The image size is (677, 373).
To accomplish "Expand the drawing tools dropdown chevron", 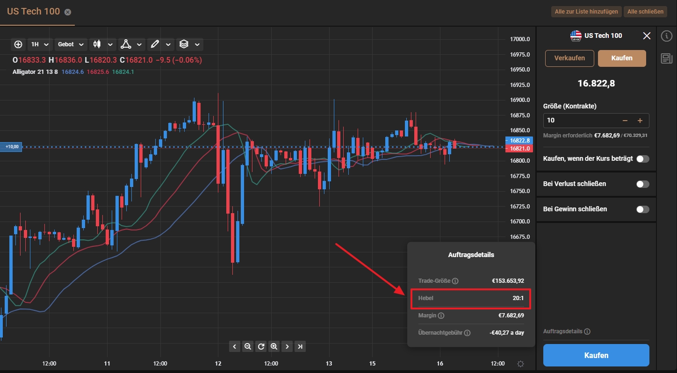I will click(x=168, y=44).
